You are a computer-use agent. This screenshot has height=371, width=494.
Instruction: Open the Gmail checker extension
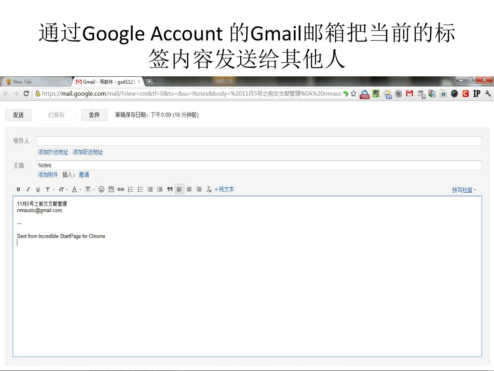pos(410,93)
